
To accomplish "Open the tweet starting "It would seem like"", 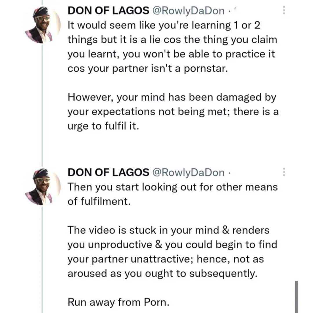I will click(164, 26).
